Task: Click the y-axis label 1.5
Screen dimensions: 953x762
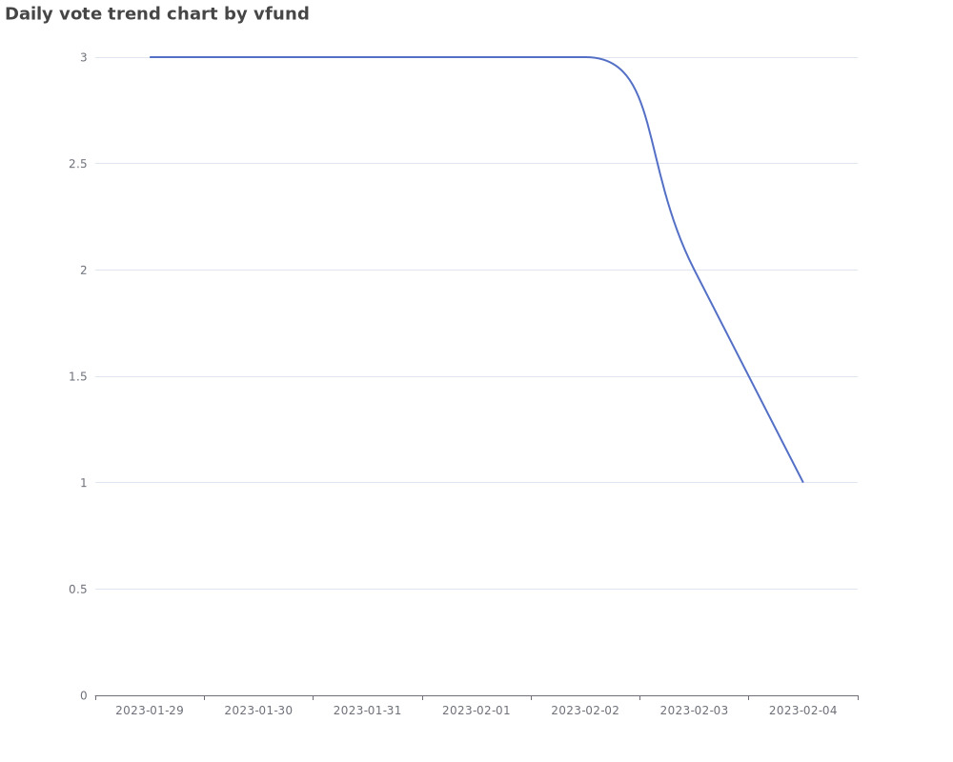Action: click(x=78, y=376)
